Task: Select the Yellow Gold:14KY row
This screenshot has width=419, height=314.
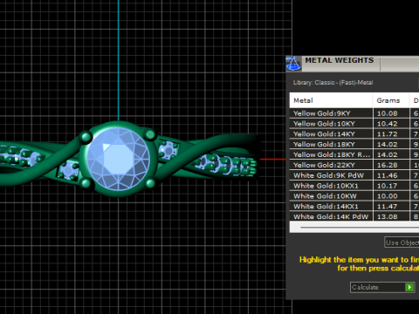Action: tap(354, 134)
